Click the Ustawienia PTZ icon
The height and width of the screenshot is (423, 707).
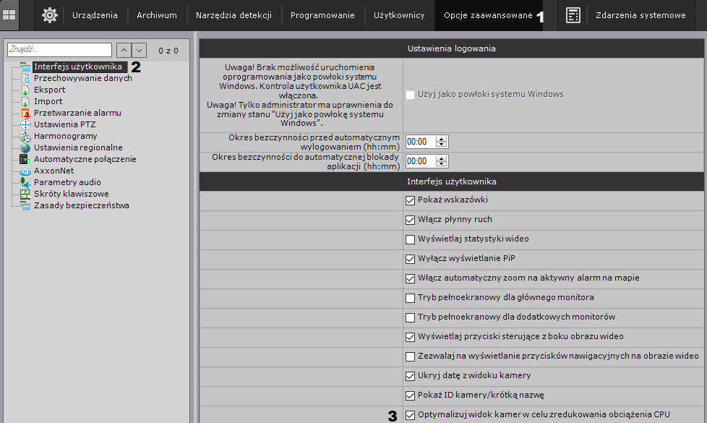(25, 125)
